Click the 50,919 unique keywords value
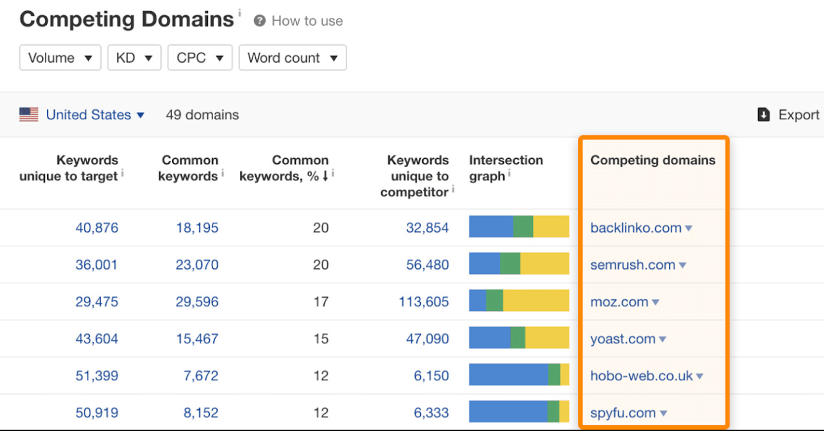Viewport: 824px width, 431px height. pyautogui.click(x=97, y=413)
